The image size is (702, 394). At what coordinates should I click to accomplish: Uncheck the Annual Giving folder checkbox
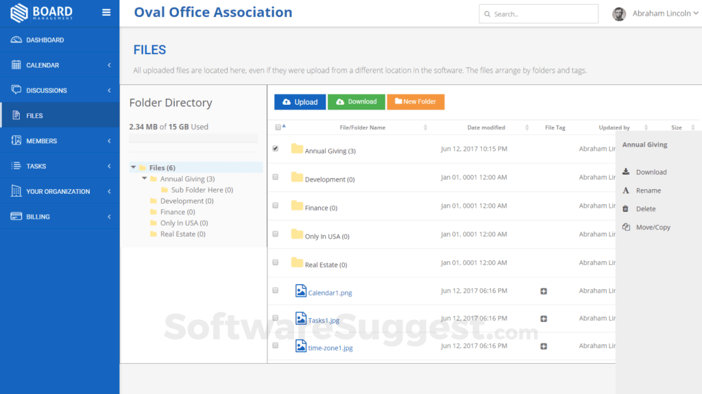tap(276, 148)
